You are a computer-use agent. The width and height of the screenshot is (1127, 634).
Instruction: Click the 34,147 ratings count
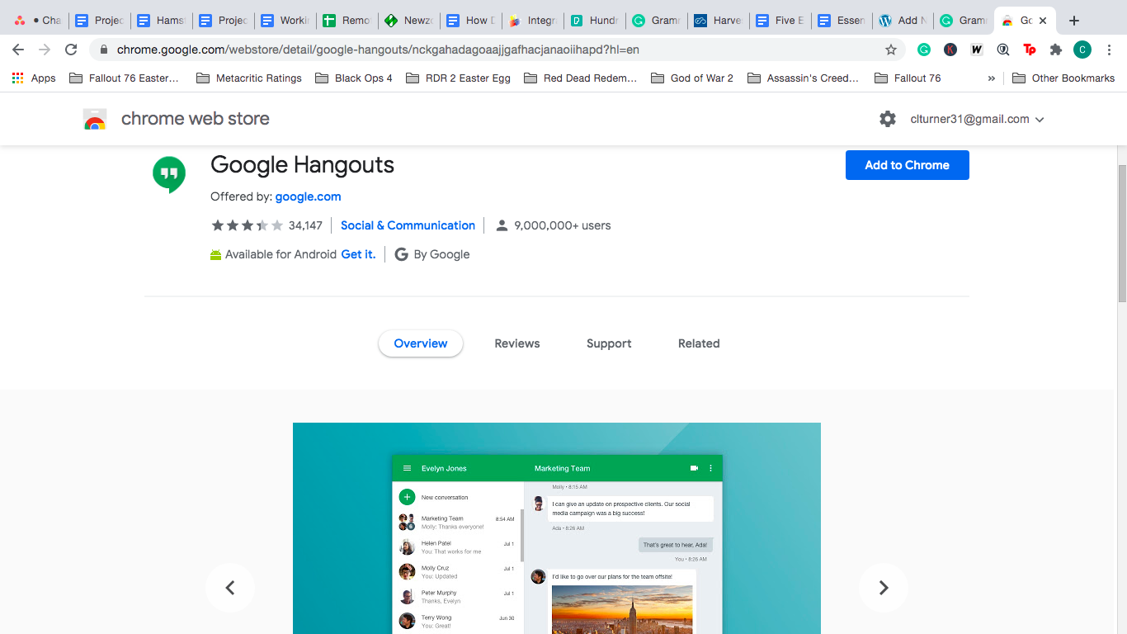305,225
